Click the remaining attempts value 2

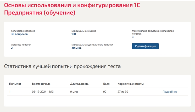point(12,48)
